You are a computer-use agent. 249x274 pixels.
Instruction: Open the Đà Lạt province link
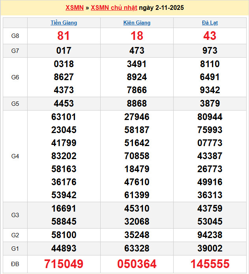[x=210, y=23]
